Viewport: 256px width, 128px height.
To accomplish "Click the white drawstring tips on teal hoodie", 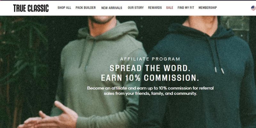I will pyautogui.click(x=219, y=70).
